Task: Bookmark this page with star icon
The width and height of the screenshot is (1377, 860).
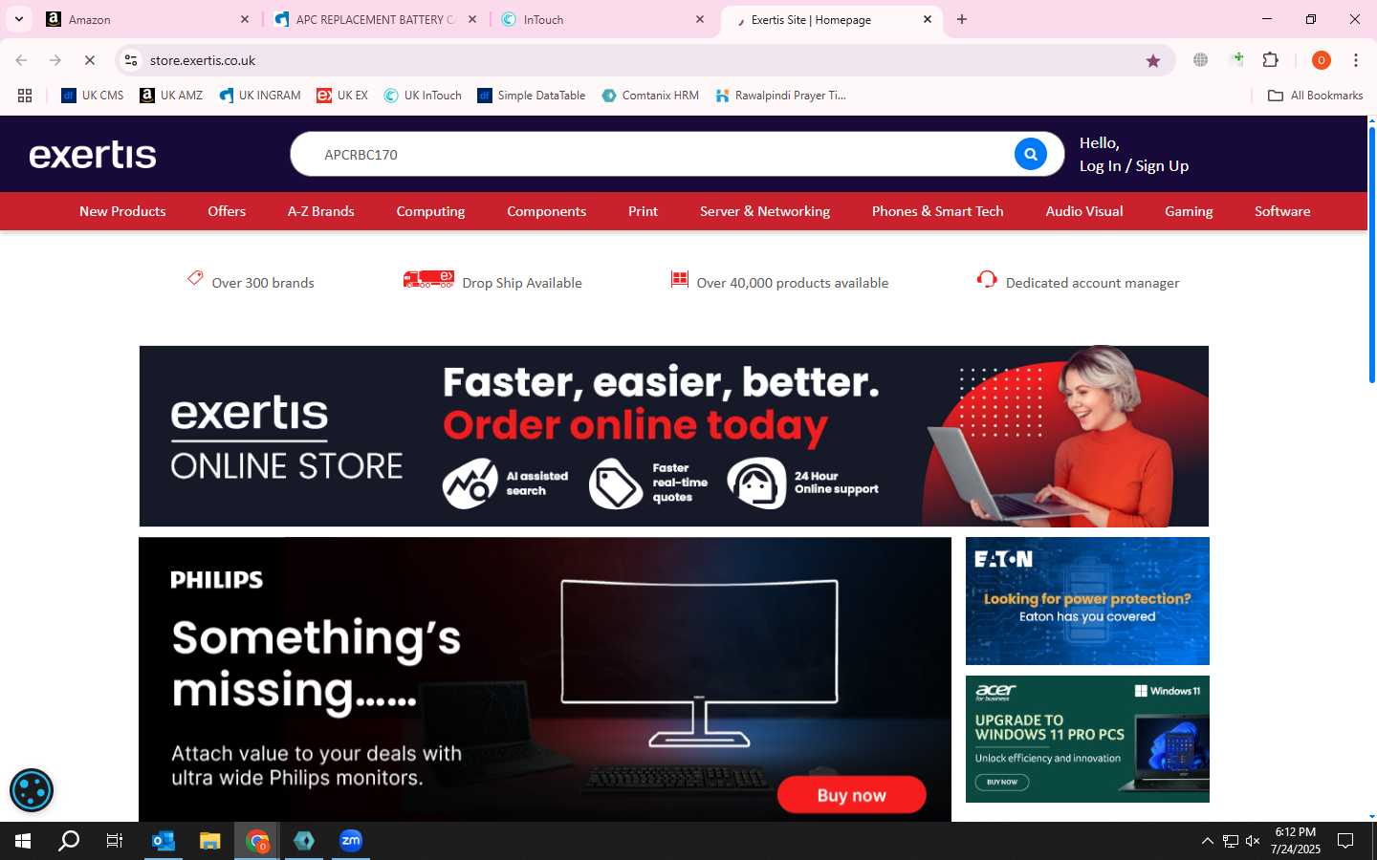Action: tap(1153, 60)
